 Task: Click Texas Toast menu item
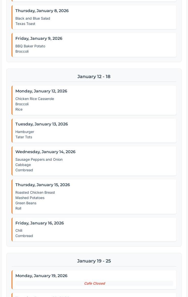click(25, 24)
